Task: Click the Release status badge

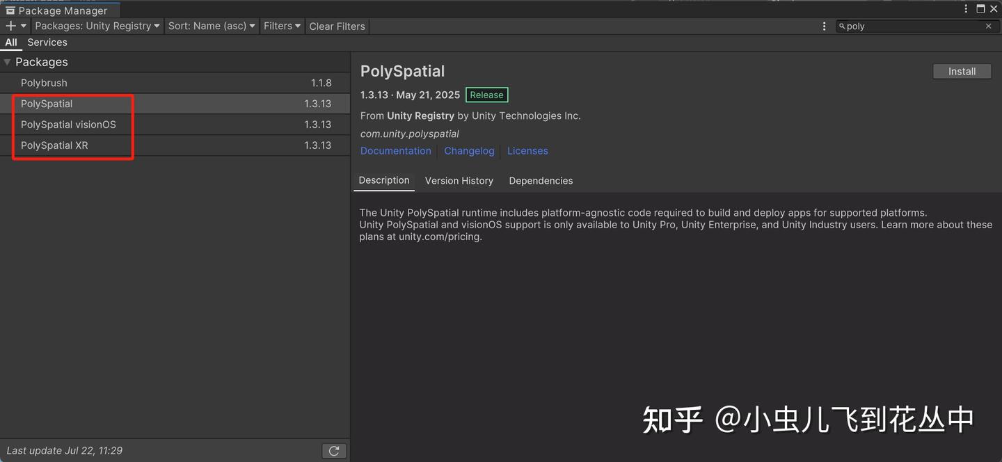Action: click(486, 95)
